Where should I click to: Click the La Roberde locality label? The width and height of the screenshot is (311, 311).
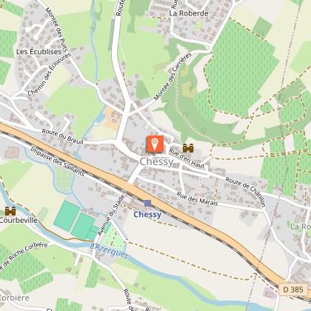189,13
